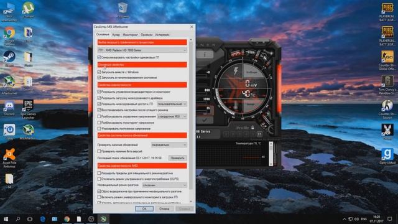
Task: Open the taskbar clock and date
Action: point(376,219)
